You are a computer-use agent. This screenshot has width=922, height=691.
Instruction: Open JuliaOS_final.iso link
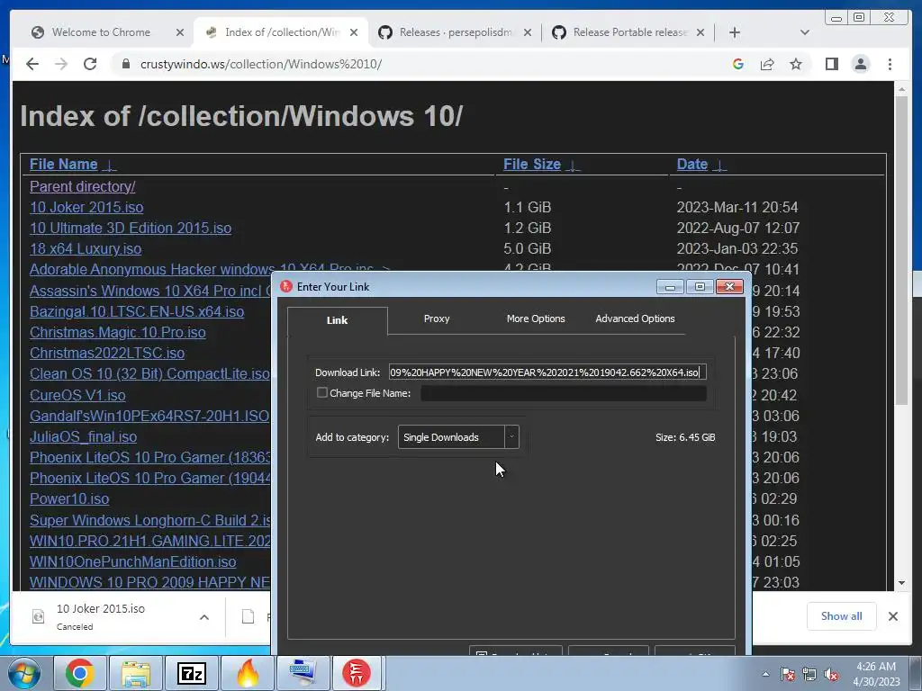(83, 436)
